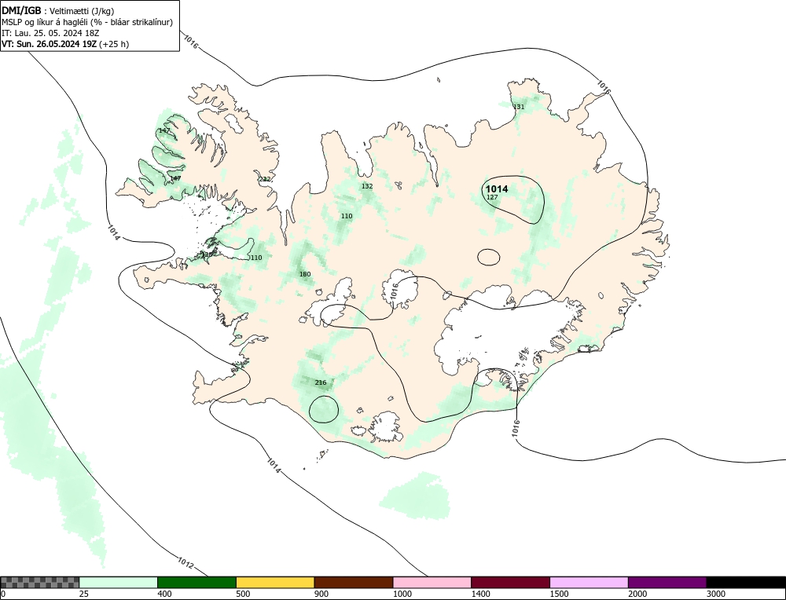Image resolution: width=786 pixels, height=600 pixels.
Task: Click the '132' CAPE value on map
Action: 367,186
